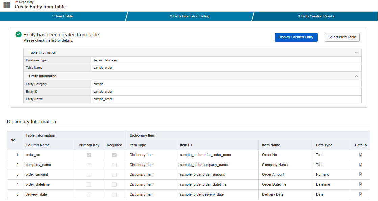Collapse the Table Information section
The height and width of the screenshot is (201, 378).
356,53
